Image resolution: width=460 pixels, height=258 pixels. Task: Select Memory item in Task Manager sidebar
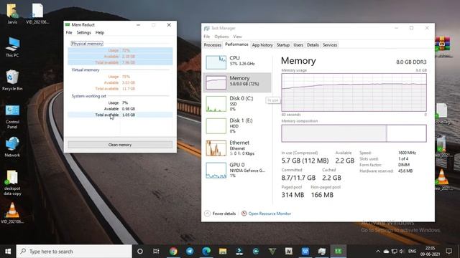[237, 82]
